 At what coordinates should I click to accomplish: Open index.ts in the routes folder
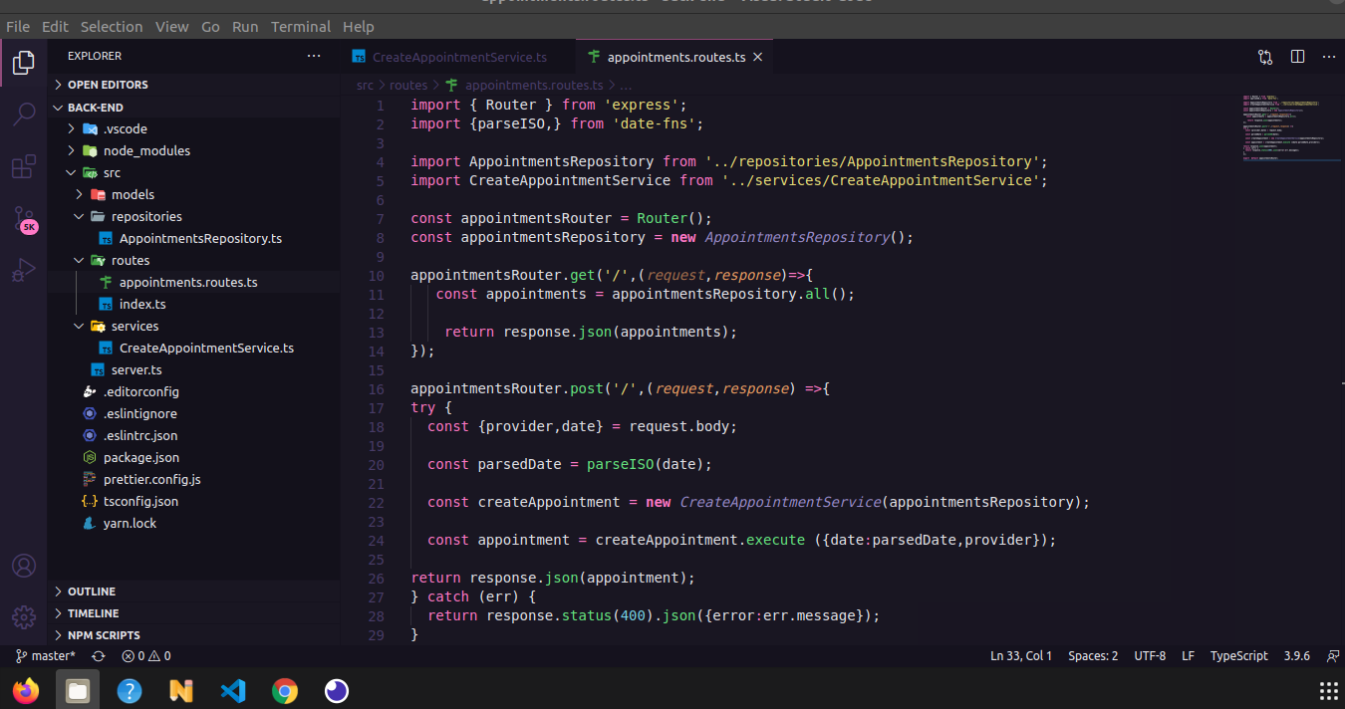pos(193,304)
